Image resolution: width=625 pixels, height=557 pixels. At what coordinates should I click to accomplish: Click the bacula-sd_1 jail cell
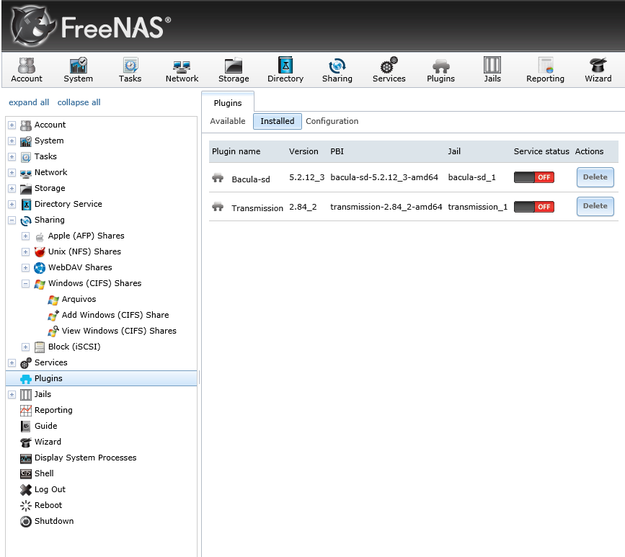point(472,177)
